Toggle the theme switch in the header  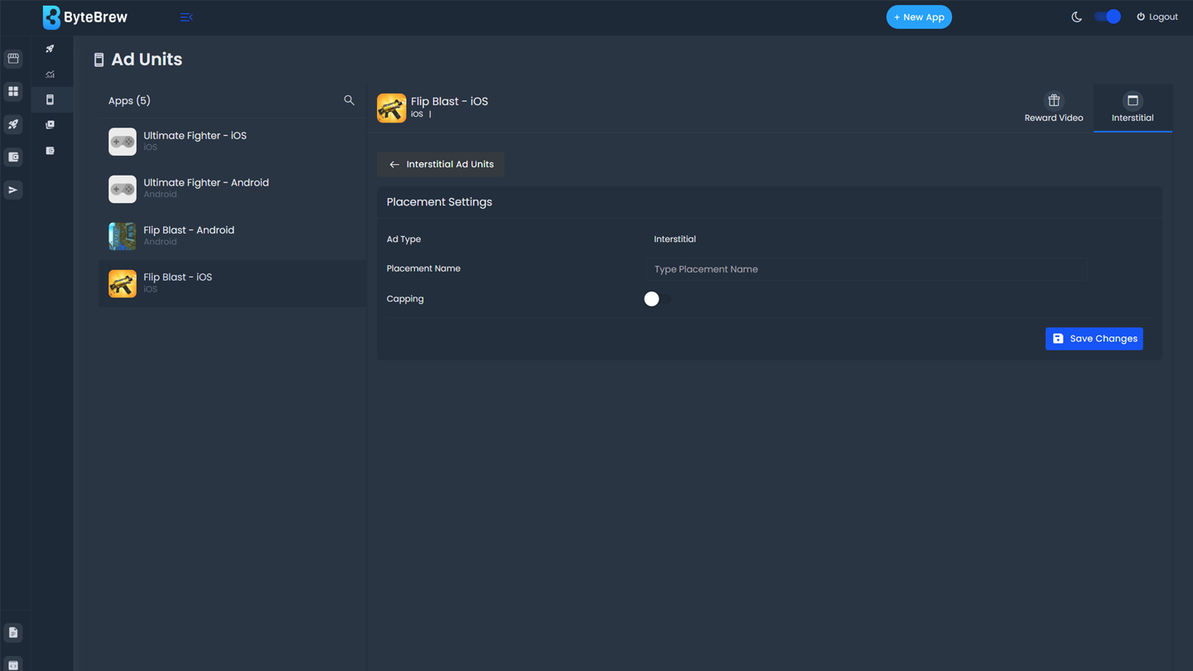pyautogui.click(x=1108, y=17)
